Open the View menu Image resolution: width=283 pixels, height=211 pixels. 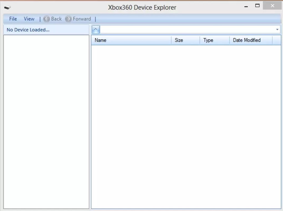(x=29, y=19)
